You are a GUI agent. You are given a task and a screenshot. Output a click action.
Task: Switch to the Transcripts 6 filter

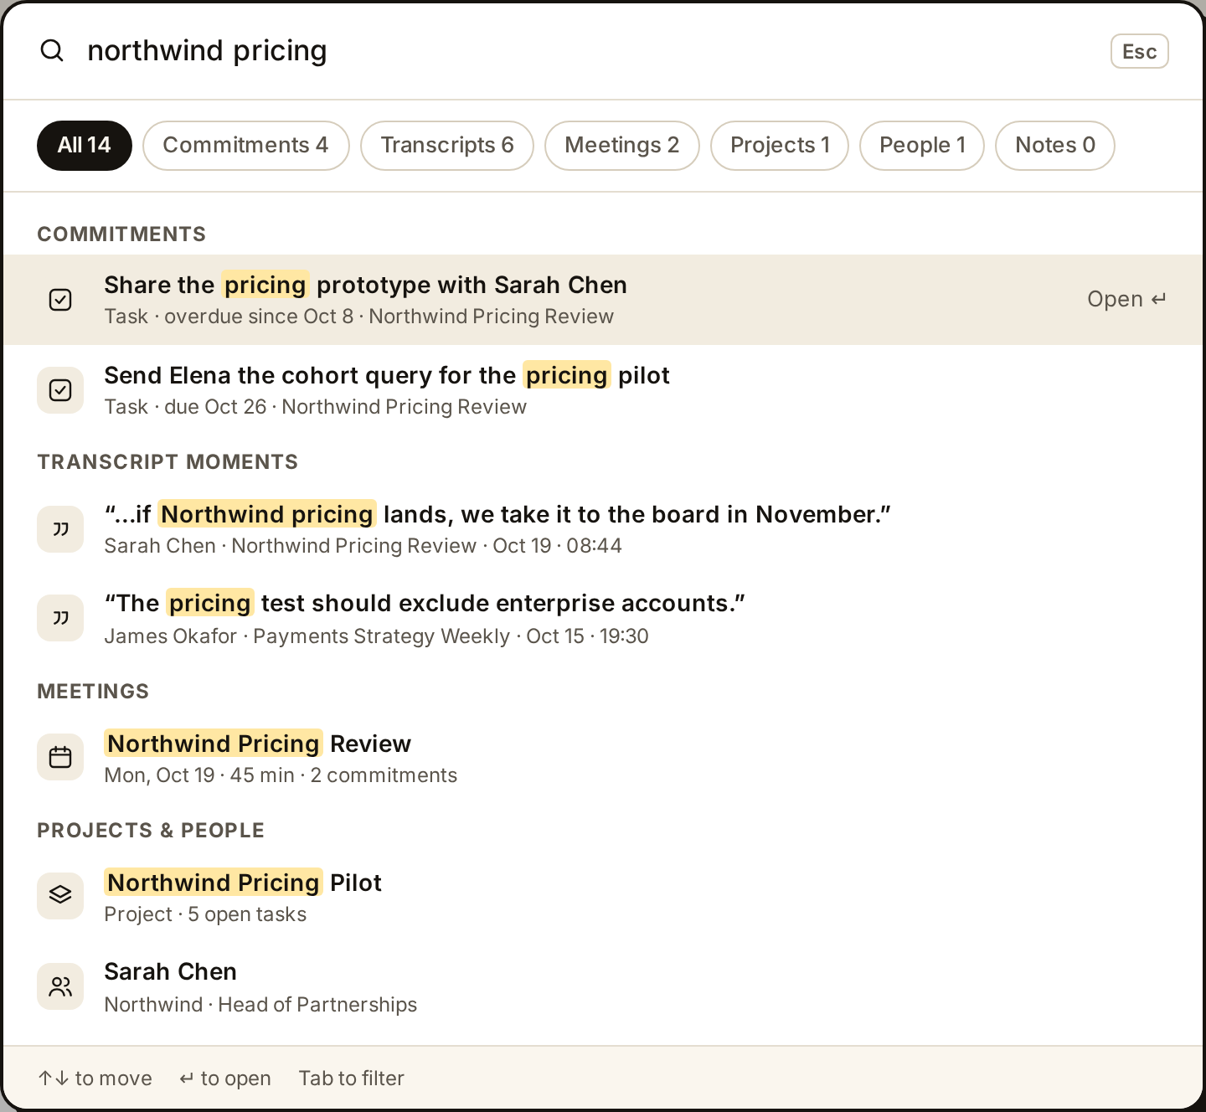coord(447,146)
